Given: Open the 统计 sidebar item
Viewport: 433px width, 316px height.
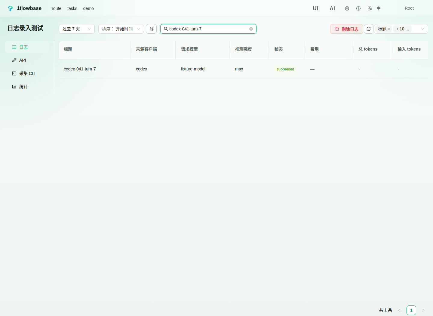Looking at the screenshot, I should 27,87.
